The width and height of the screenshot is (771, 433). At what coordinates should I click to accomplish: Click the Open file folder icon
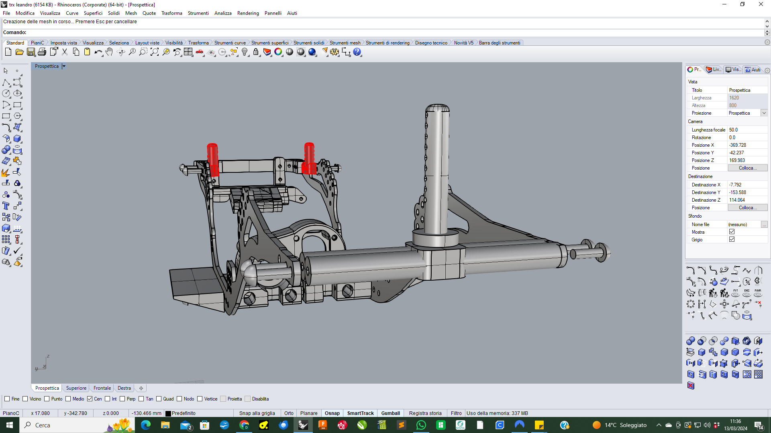click(x=19, y=52)
